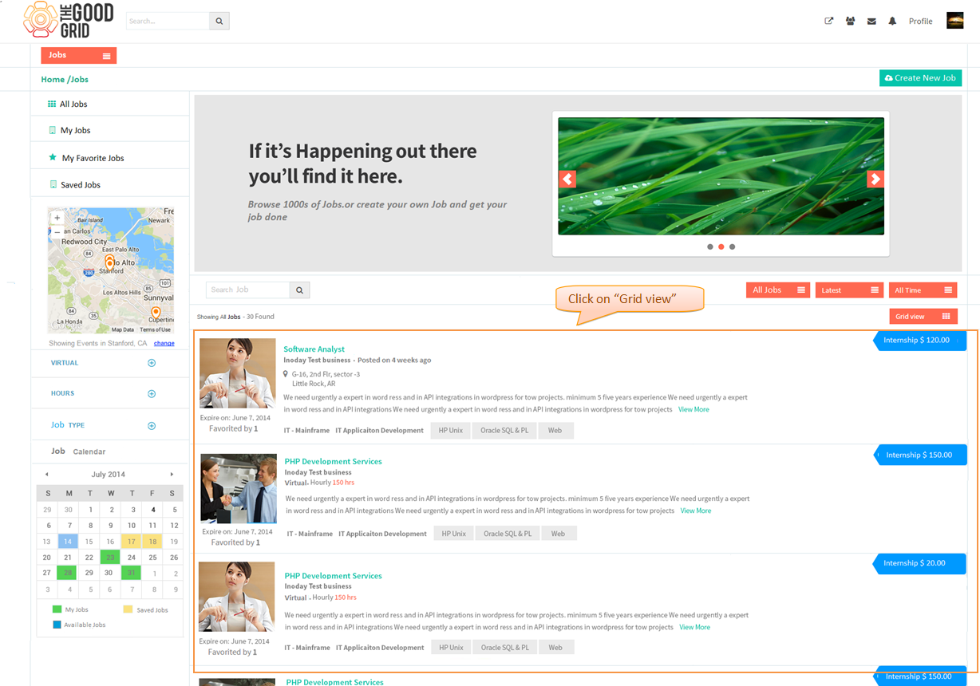Zoom out on the map with the minus button
Image resolution: width=980 pixels, height=686 pixels.
click(x=57, y=231)
